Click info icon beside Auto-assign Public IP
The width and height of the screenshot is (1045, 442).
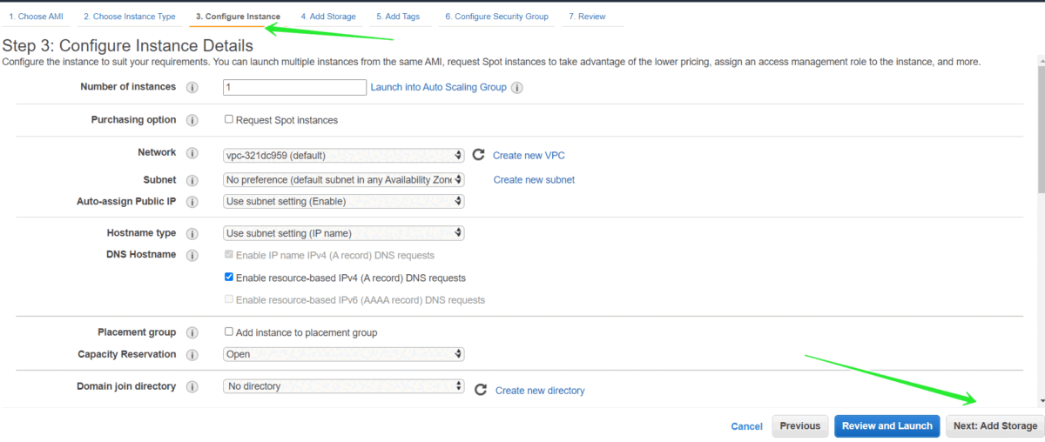tap(192, 202)
